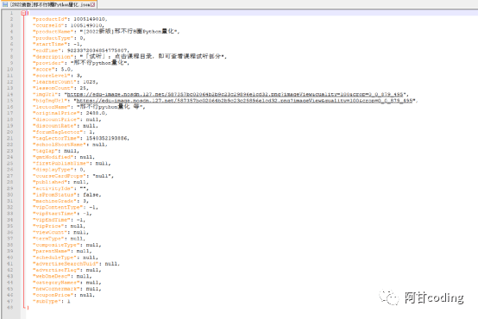Image resolution: width=478 pixels, height=319 pixels.
Task: Click the "endTime" key text
Action: 46,51
